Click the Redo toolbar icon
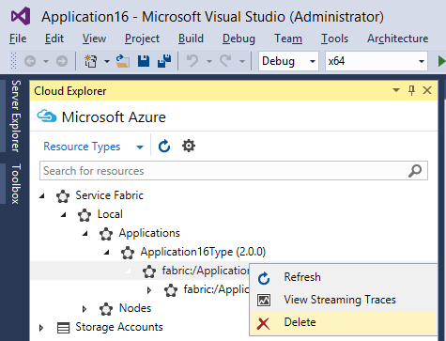The width and height of the screenshot is (446, 341). 225,61
